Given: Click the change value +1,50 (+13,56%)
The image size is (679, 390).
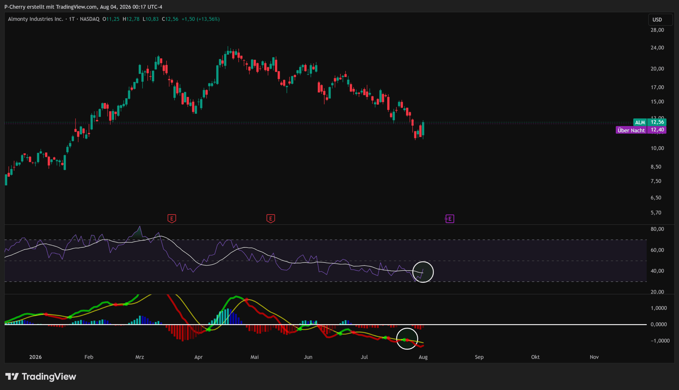Looking at the screenshot, I should [201, 19].
